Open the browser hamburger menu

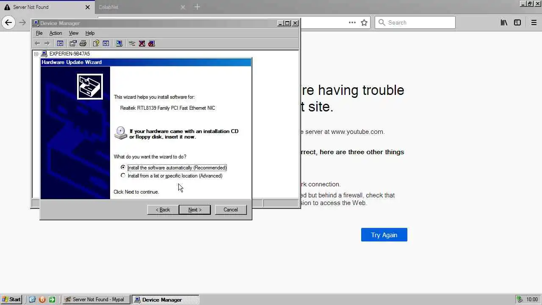534,22
